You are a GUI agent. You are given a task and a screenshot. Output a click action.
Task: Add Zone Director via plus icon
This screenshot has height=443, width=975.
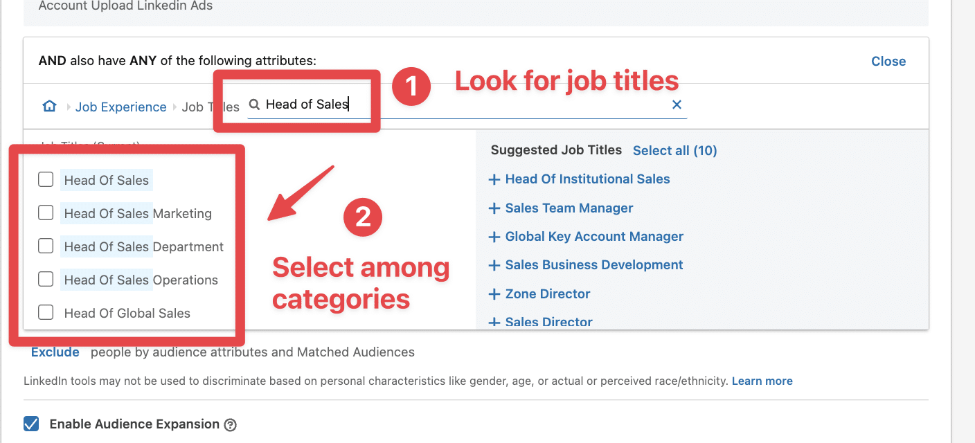[494, 295]
